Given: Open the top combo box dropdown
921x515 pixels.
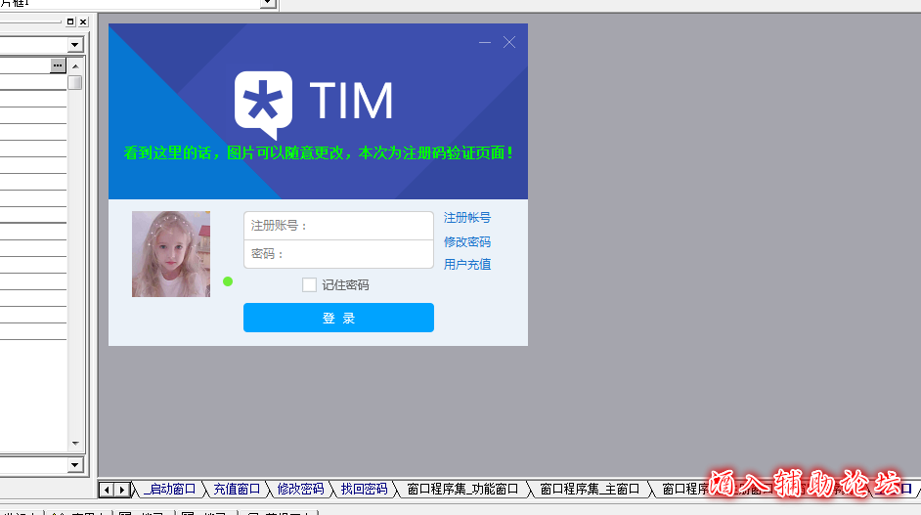Looking at the screenshot, I should [x=268, y=4].
